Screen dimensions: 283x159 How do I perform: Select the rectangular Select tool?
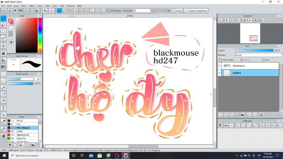click(3, 74)
